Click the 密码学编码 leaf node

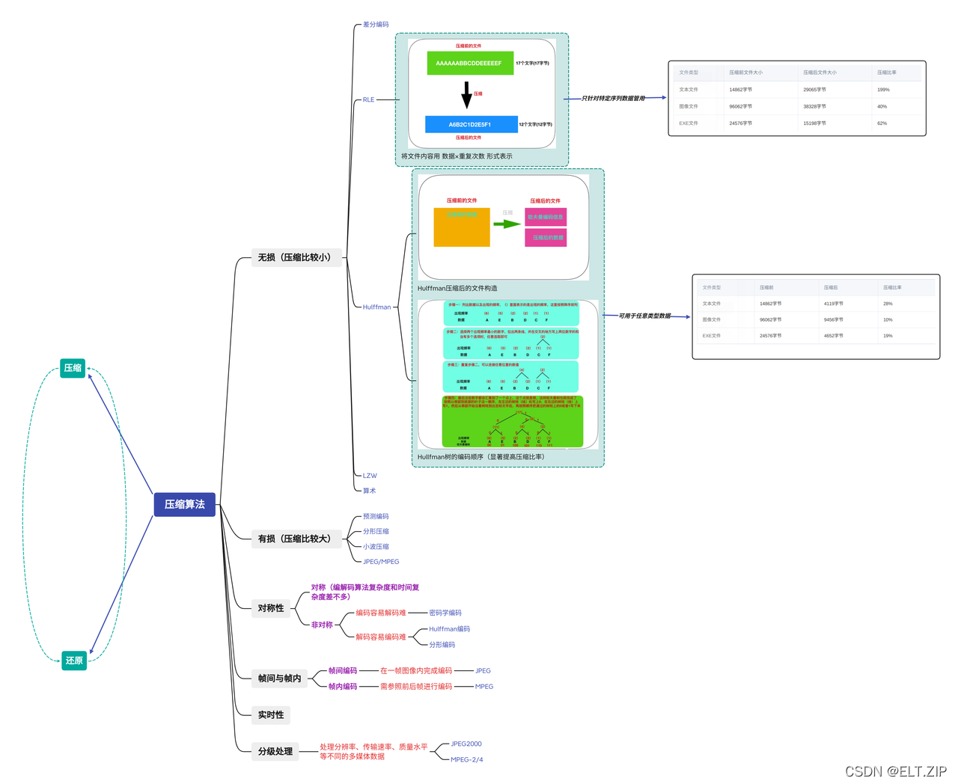445,613
